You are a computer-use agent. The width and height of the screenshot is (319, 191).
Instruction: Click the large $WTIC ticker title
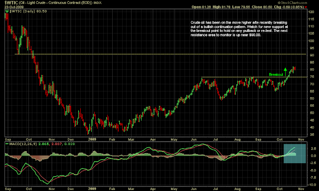[11, 2]
